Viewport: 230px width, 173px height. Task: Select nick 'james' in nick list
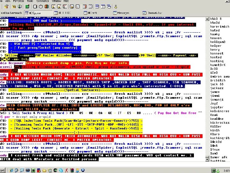click(215, 92)
